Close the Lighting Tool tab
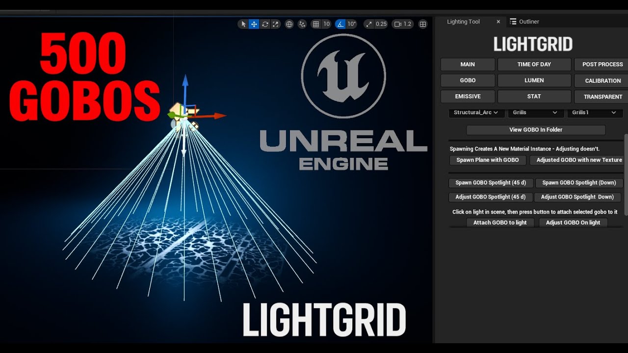The width and height of the screenshot is (628, 353). pos(498,22)
